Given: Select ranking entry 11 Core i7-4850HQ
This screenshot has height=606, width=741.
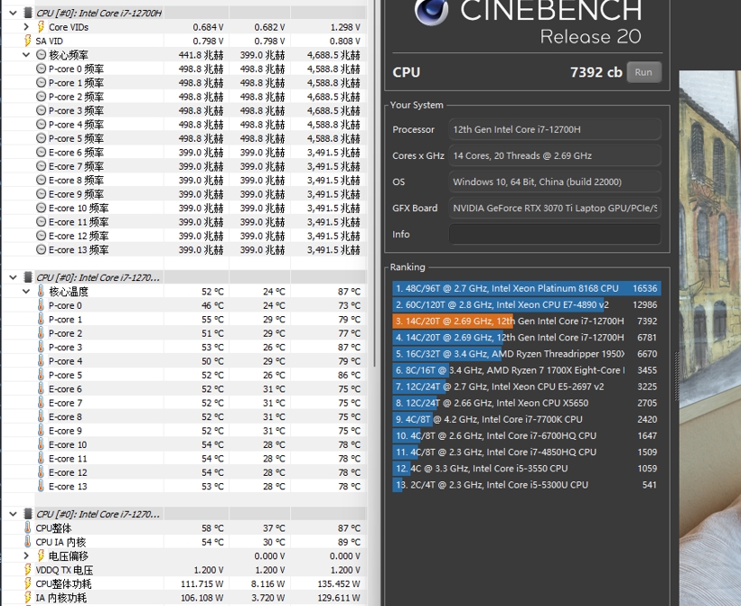Looking at the screenshot, I should pyautogui.click(x=527, y=452).
